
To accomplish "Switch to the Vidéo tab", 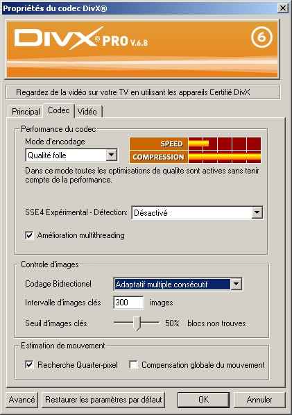I will tap(87, 112).
